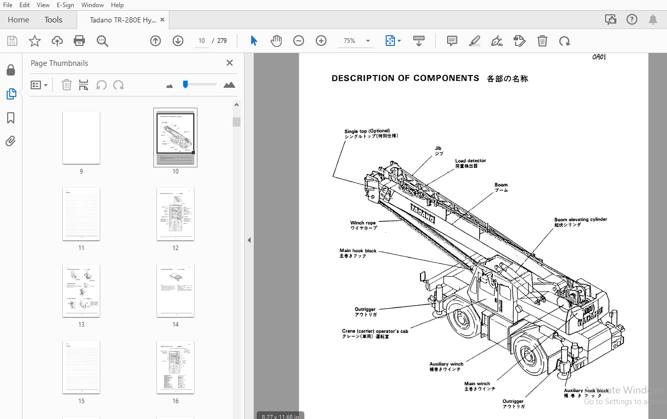Save the document with the floppy icon
Viewport: 667px width, 419px height.
tap(12, 41)
